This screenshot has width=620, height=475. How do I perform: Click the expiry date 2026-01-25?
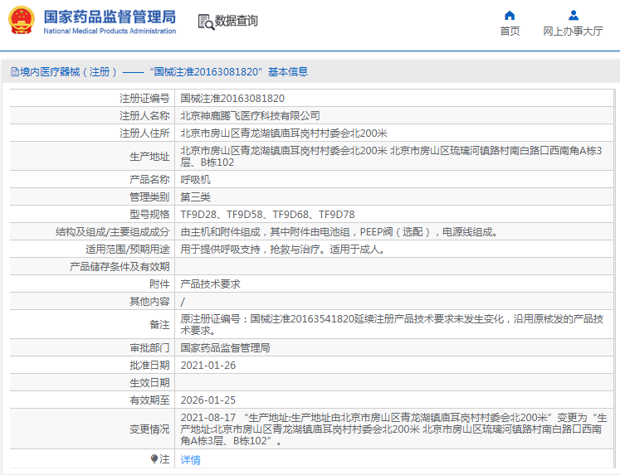[207, 400]
